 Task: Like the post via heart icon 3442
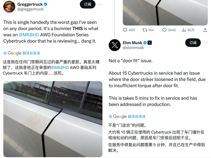(164, 30)
